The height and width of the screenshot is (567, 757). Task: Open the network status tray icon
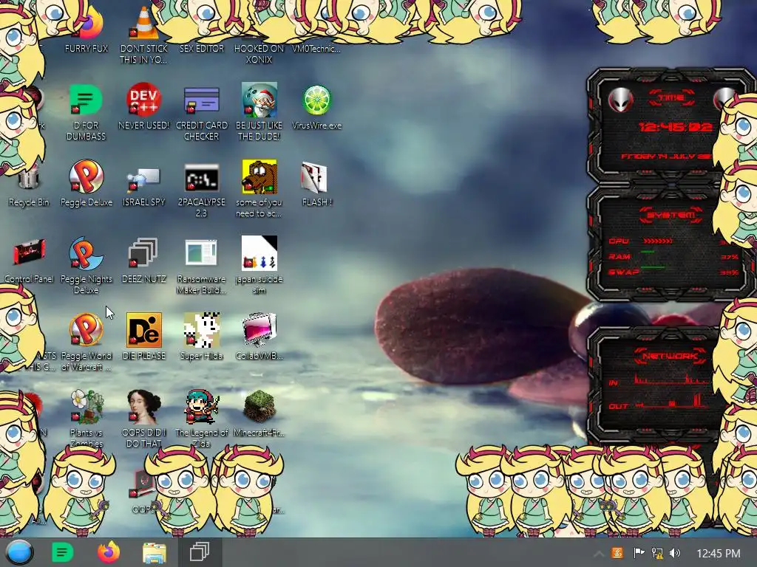[657, 552]
